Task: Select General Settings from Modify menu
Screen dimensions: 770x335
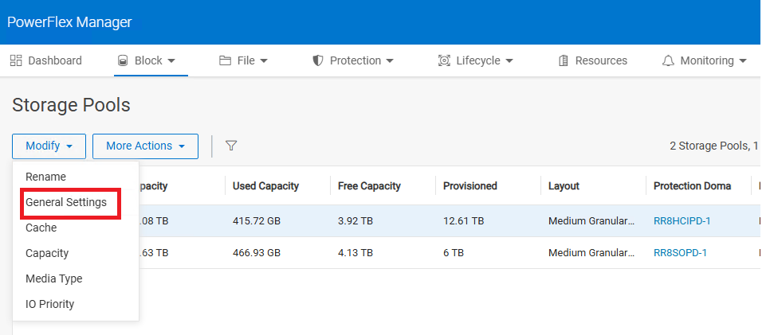Action: 66,202
